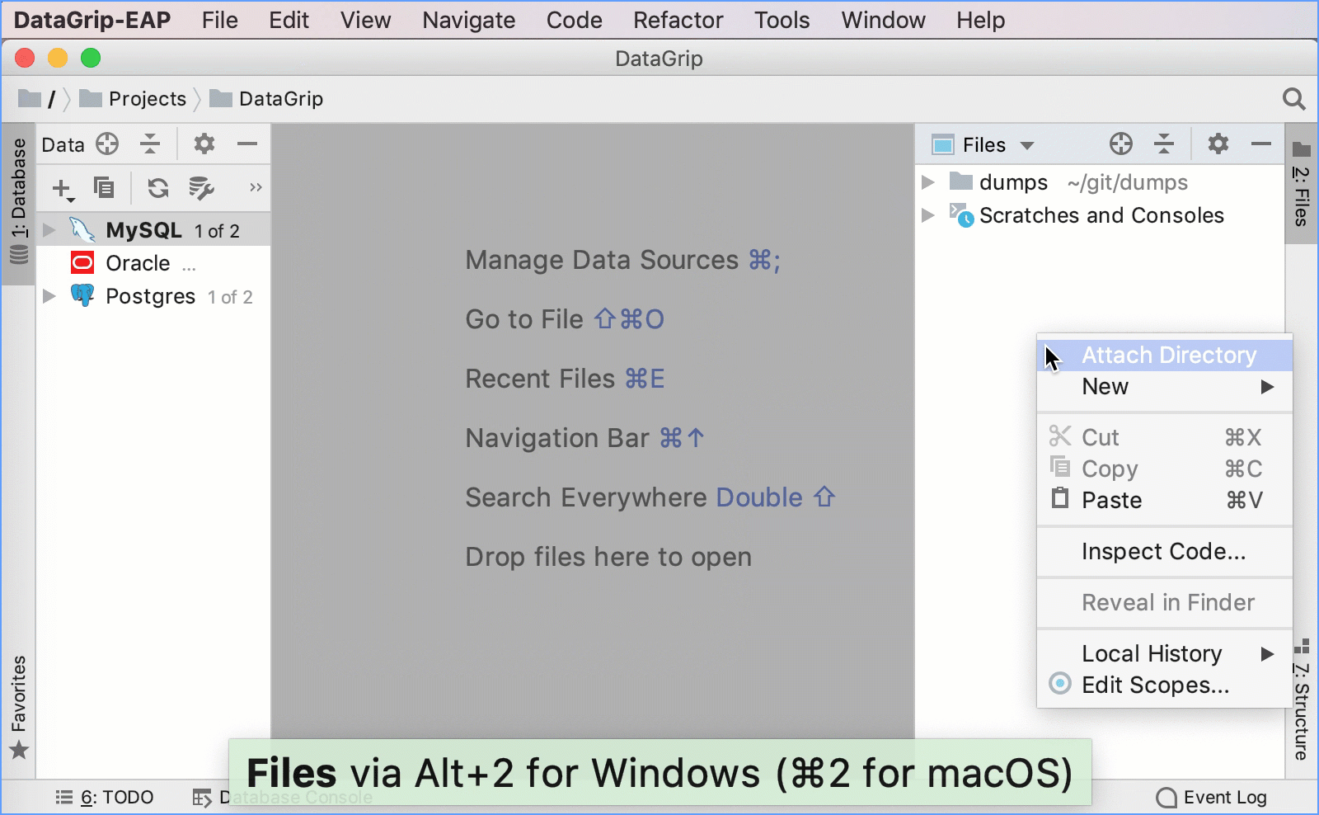Select the MySQL data source row

(153, 230)
